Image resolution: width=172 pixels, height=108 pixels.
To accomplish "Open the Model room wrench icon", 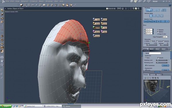I will pyautogui.click(x=136, y=1).
